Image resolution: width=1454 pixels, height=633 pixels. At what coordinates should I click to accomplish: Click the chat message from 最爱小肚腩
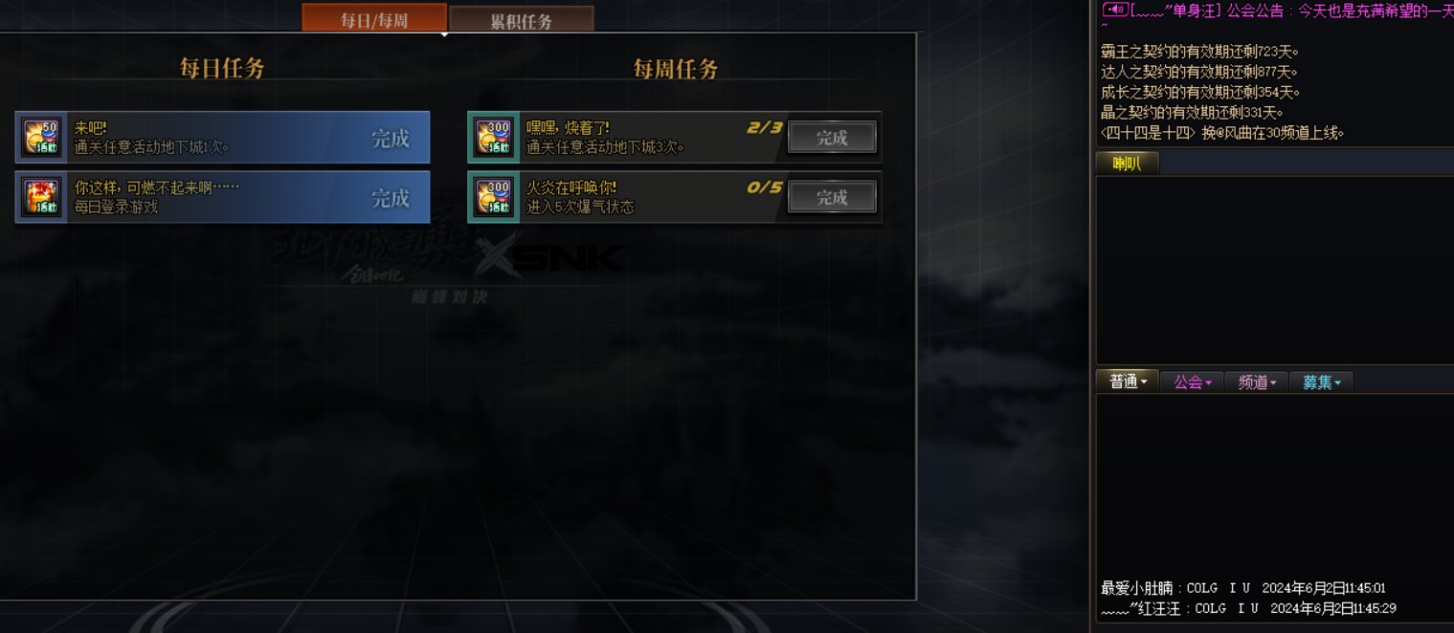click(1243, 588)
